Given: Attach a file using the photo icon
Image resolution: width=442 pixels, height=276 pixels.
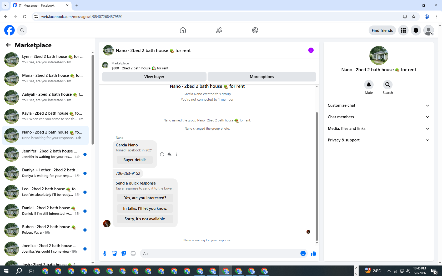Looking at the screenshot, I should (x=114, y=253).
